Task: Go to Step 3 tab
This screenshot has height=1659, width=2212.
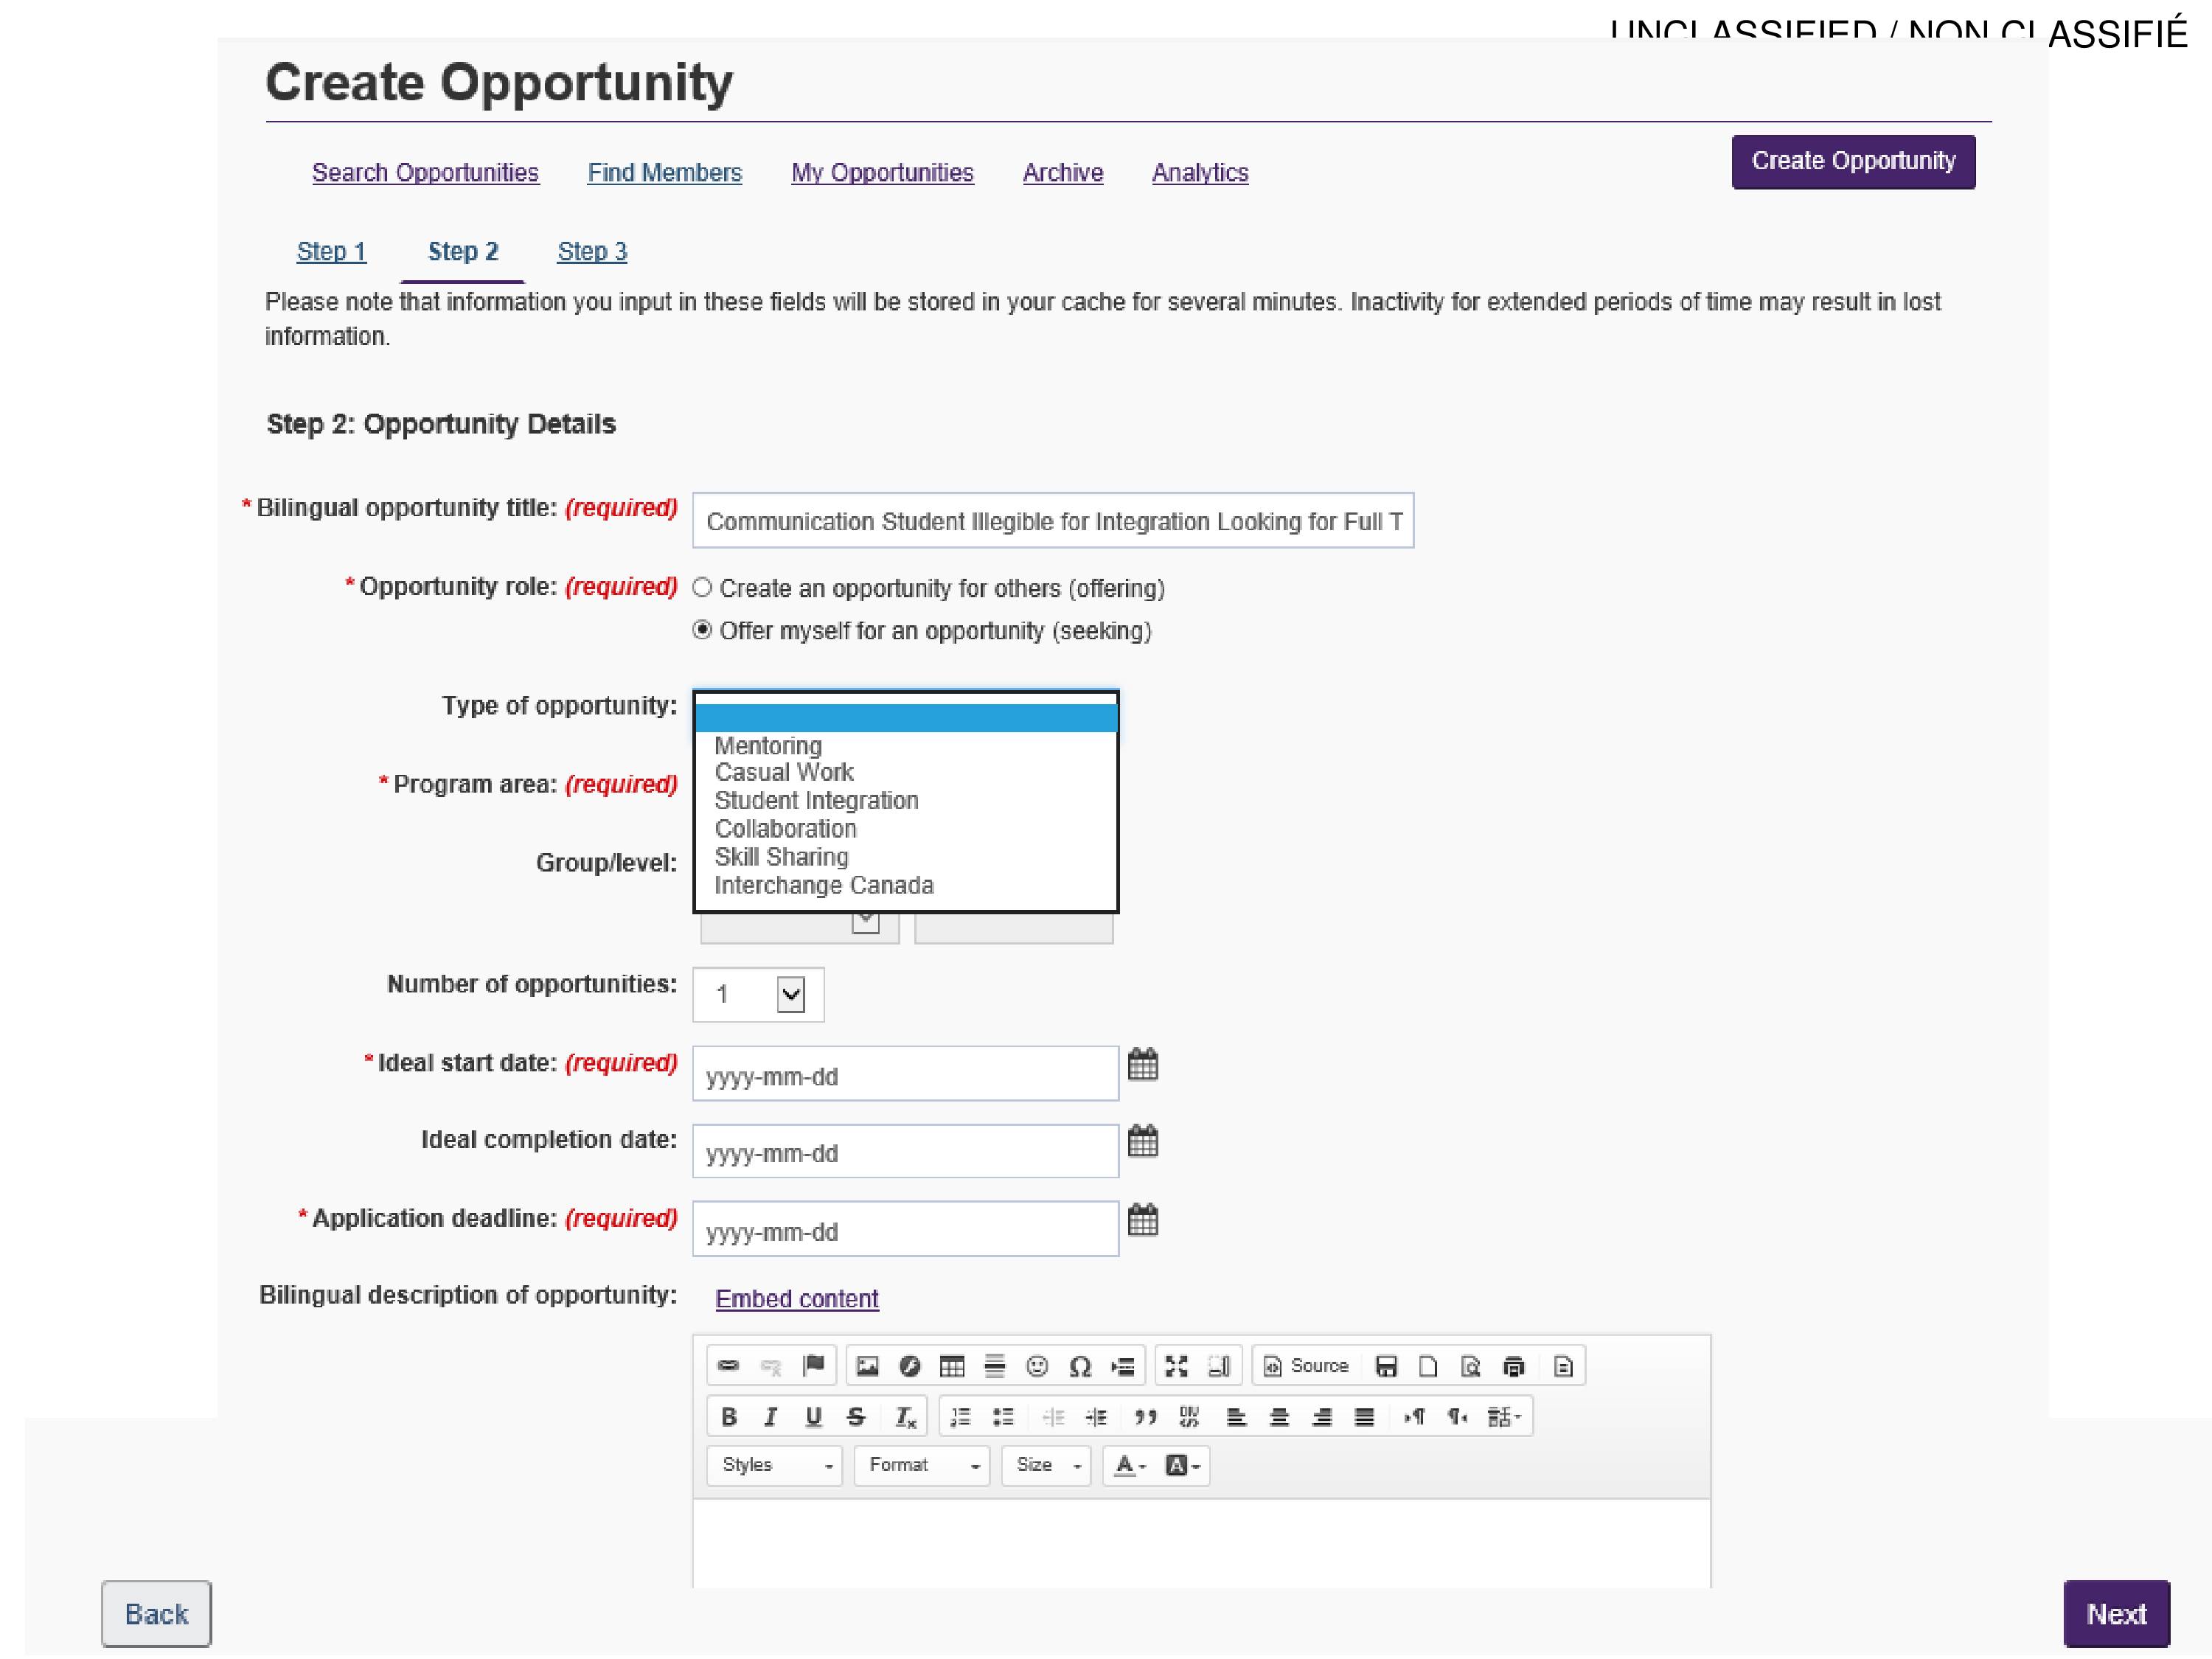Action: 592,252
